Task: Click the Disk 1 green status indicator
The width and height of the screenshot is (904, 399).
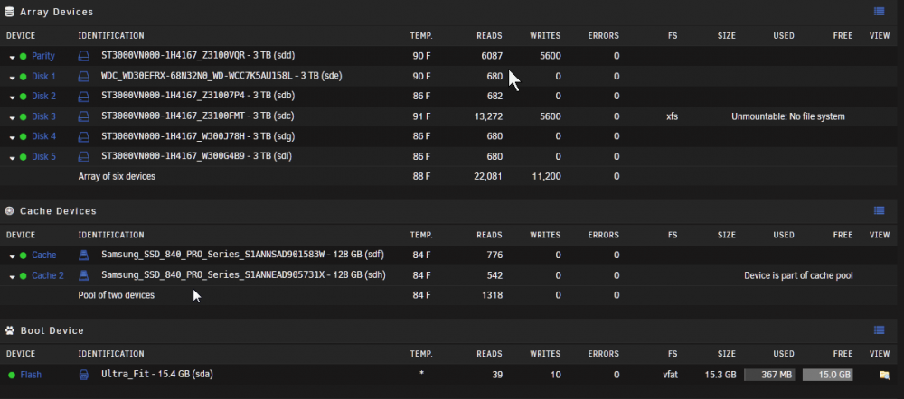Action: point(24,77)
